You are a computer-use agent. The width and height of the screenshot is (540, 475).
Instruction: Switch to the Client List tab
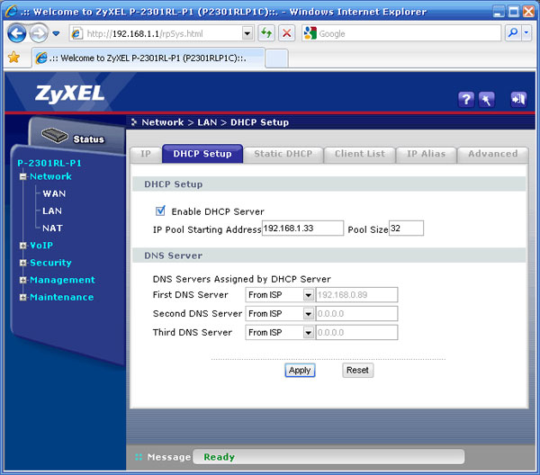coord(359,154)
